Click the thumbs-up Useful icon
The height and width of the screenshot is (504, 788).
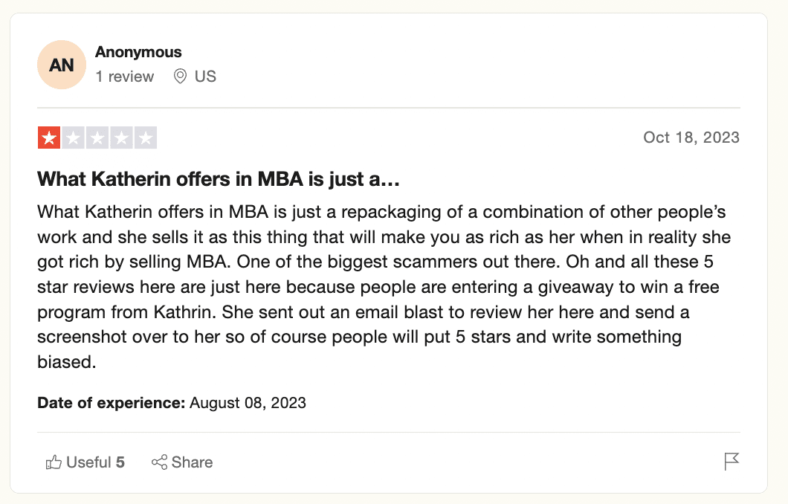click(54, 462)
